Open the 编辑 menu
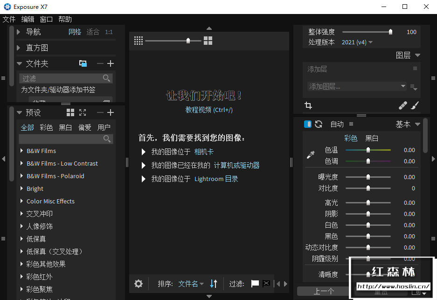The image size is (437, 300). 27,19
